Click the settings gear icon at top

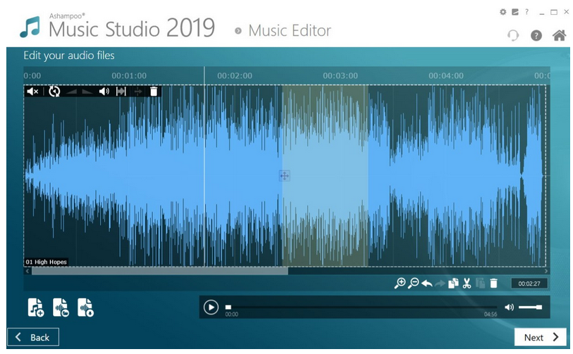(x=503, y=12)
